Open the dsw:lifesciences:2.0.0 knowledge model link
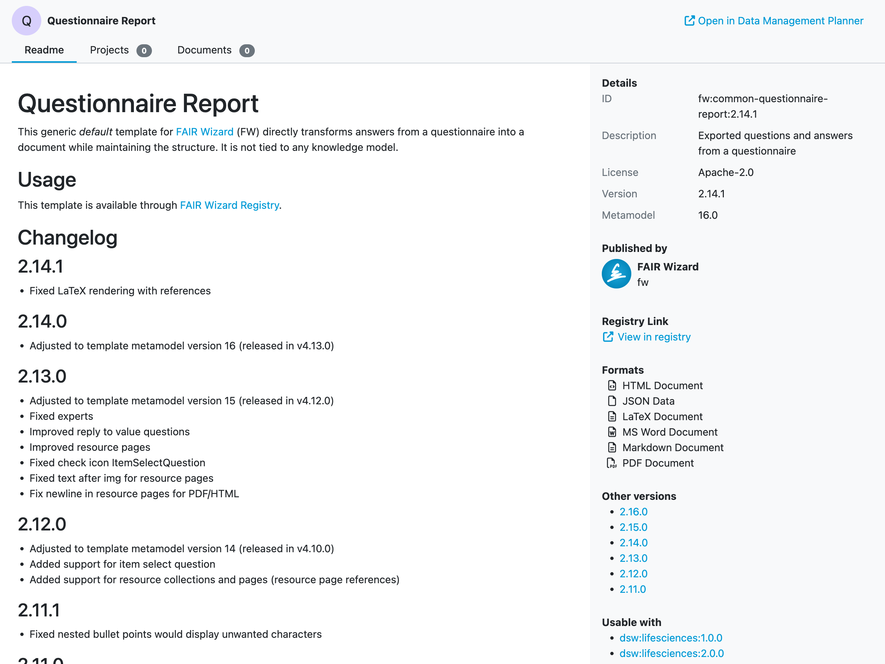885x664 pixels. click(x=671, y=654)
